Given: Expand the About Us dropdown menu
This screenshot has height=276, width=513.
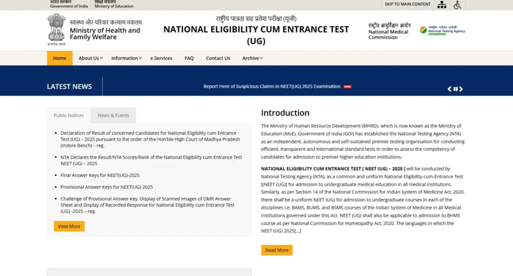Looking at the screenshot, I should point(91,58).
